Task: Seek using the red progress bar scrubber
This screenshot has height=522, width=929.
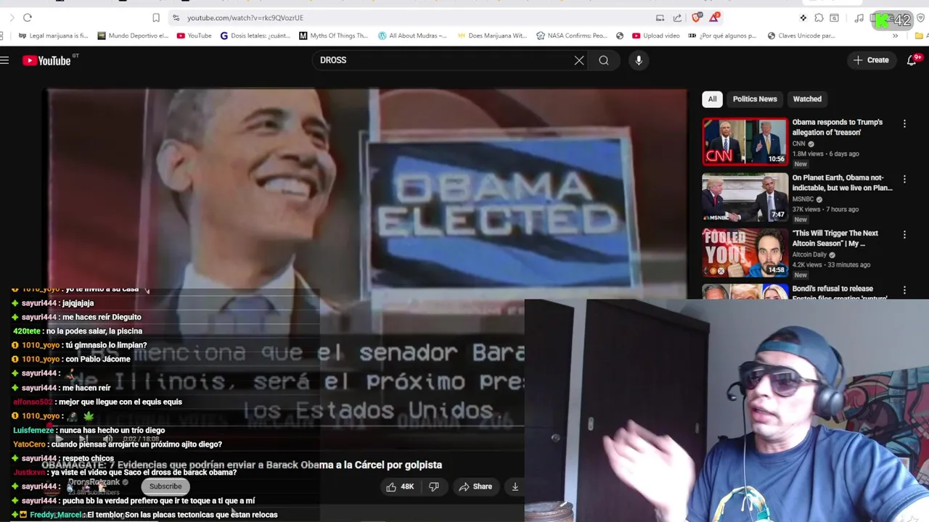Action: (x=49, y=424)
